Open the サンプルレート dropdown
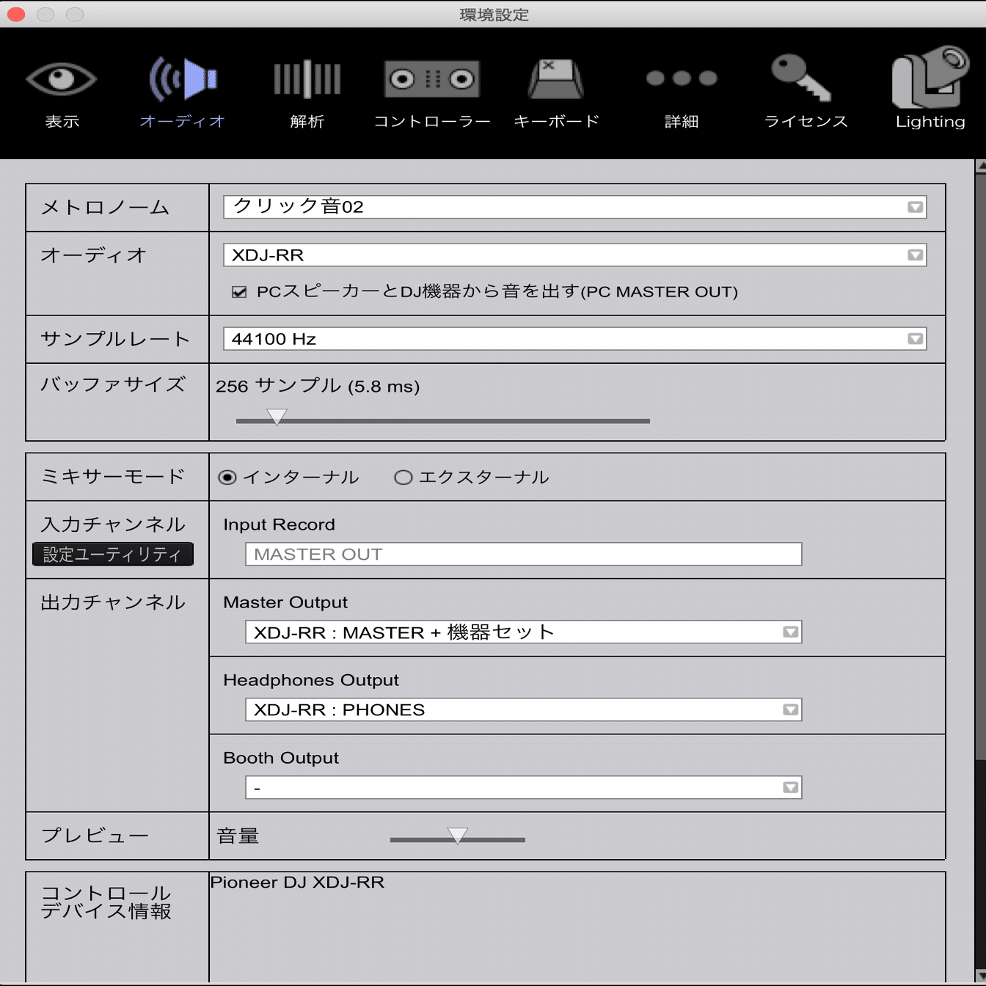This screenshot has width=986, height=986. 914,338
